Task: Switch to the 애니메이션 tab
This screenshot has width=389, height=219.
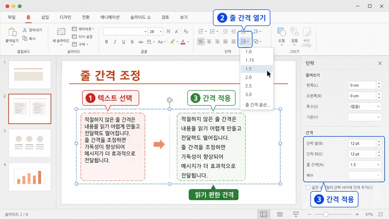Action: coord(110,18)
